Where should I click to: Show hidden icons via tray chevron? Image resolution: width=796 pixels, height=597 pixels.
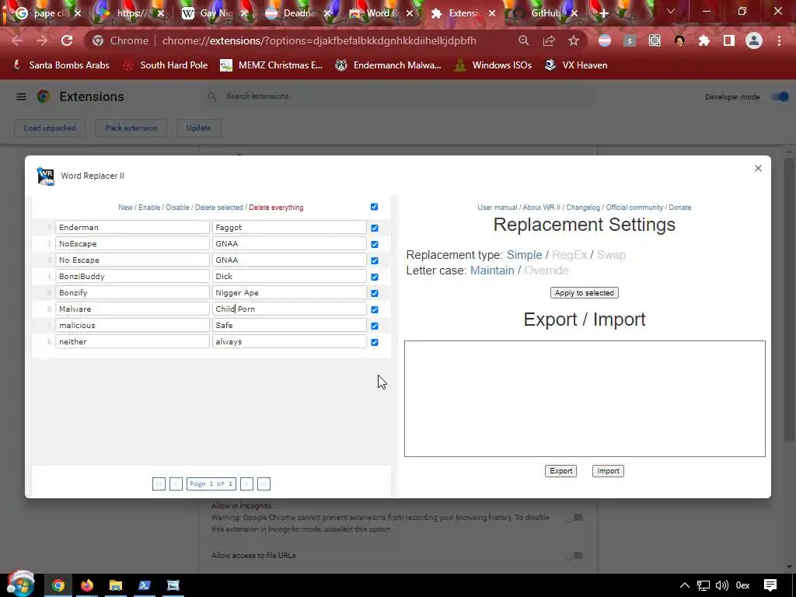(684, 585)
